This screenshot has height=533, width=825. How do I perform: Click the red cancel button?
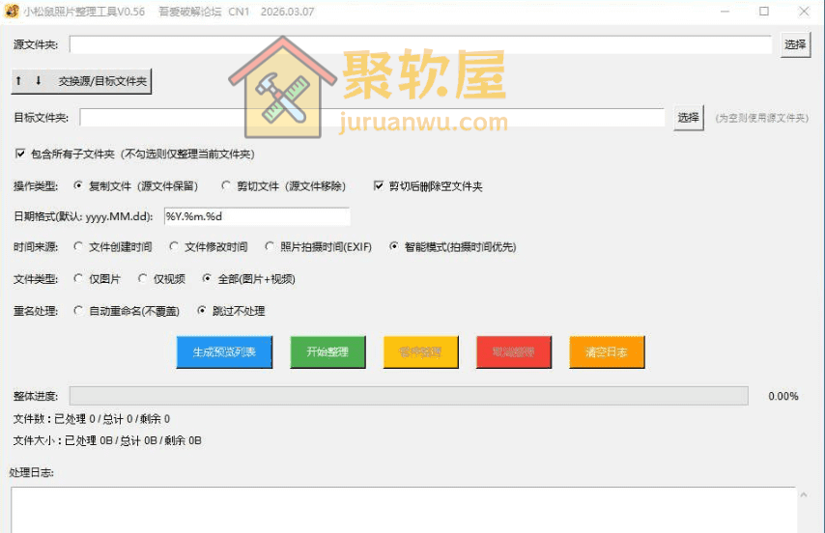514,352
